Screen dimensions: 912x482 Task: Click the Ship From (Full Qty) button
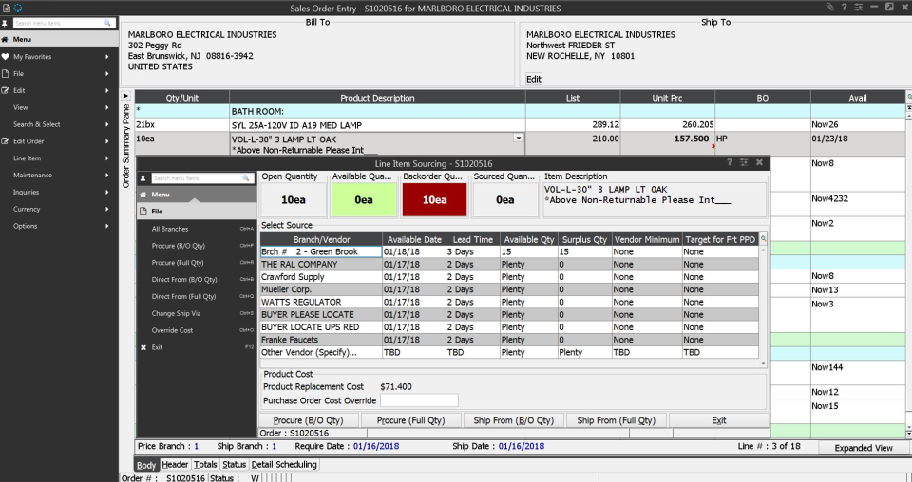pyautogui.click(x=616, y=420)
